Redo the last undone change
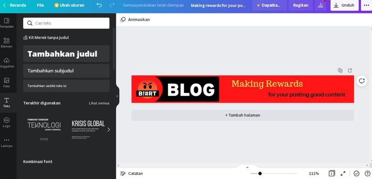 pos(112,5)
